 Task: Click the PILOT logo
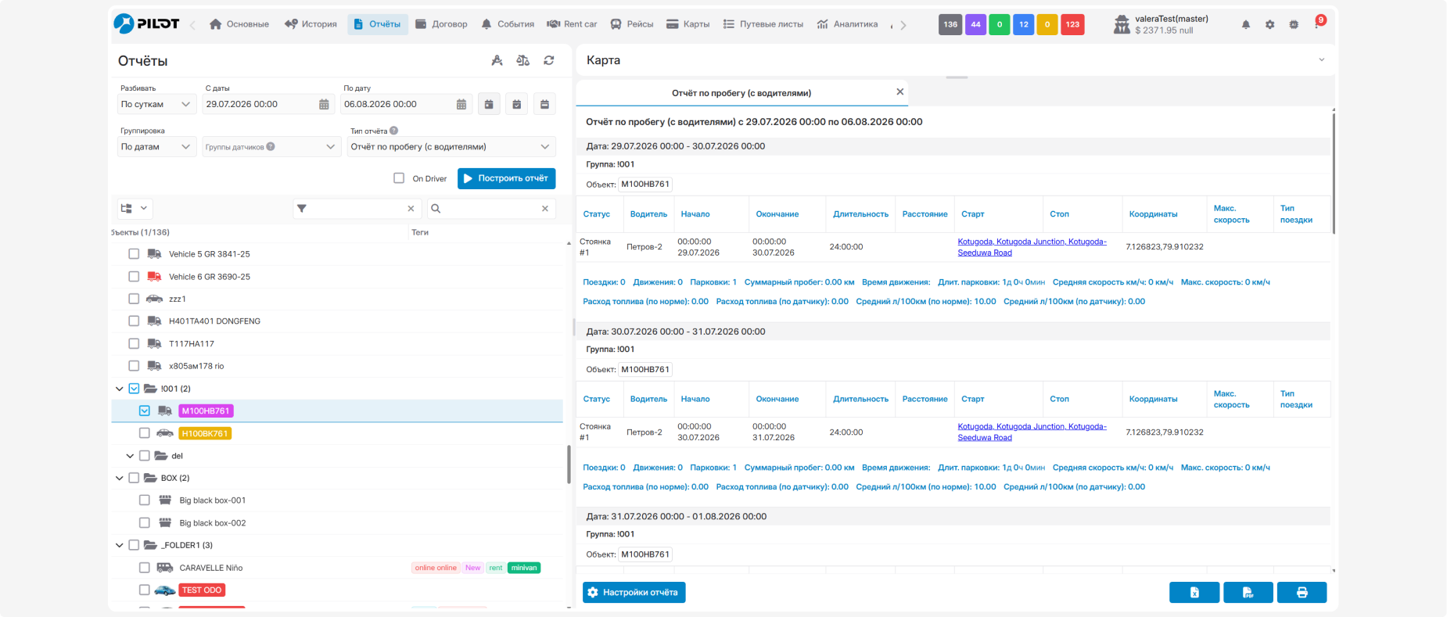tap(146, 23)
